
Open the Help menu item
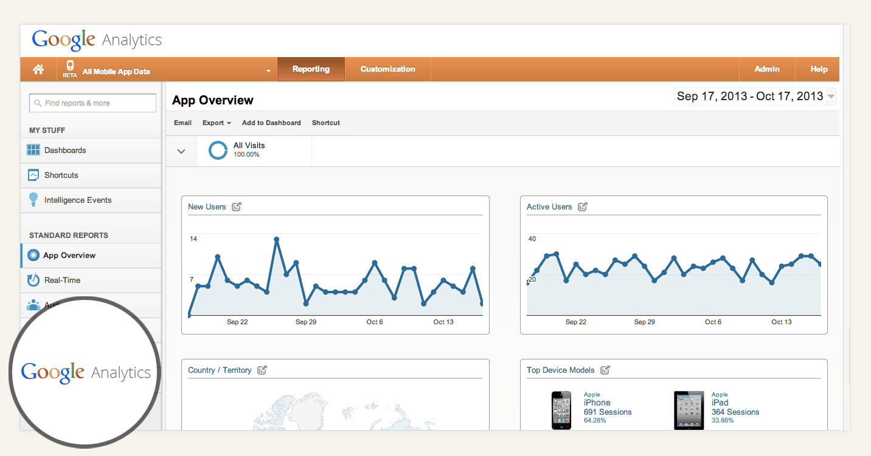pyautogui.click(x=819, y=69)
